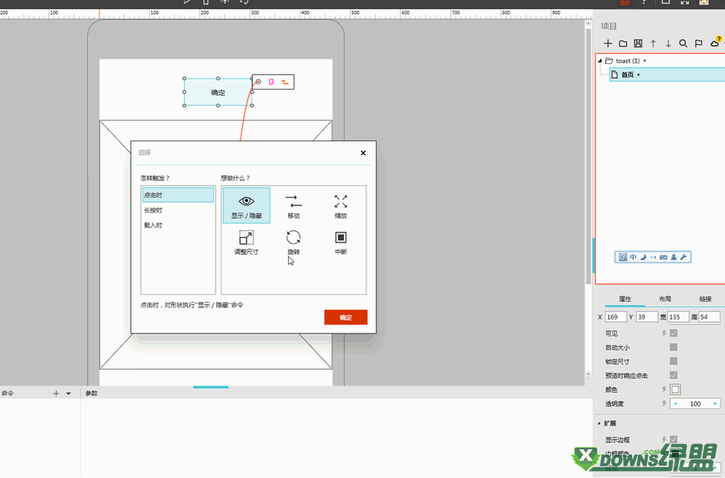
Task: Toggle the 可见 checkbox
Action: click(674, 333)
